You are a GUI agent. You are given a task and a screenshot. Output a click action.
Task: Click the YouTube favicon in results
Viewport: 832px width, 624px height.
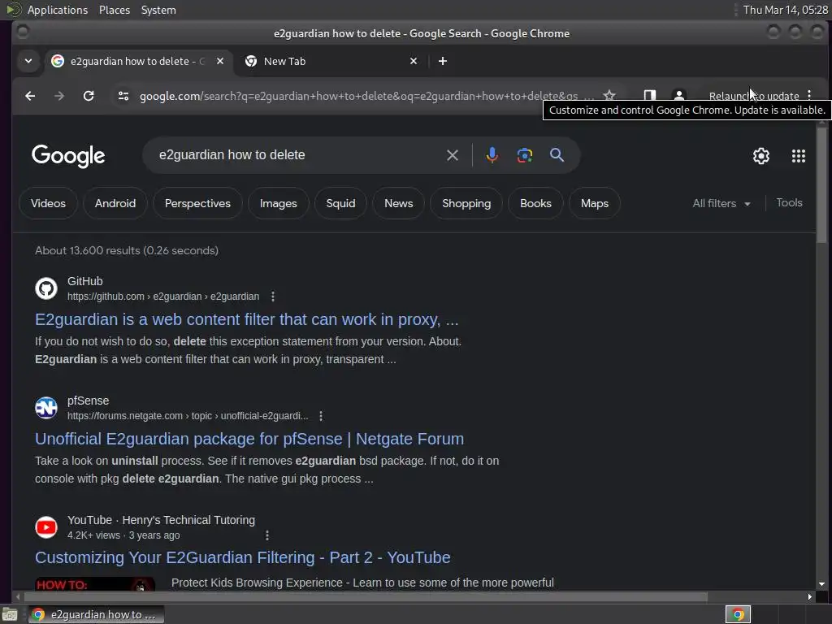pyautogui.click(x=46, y=527)
